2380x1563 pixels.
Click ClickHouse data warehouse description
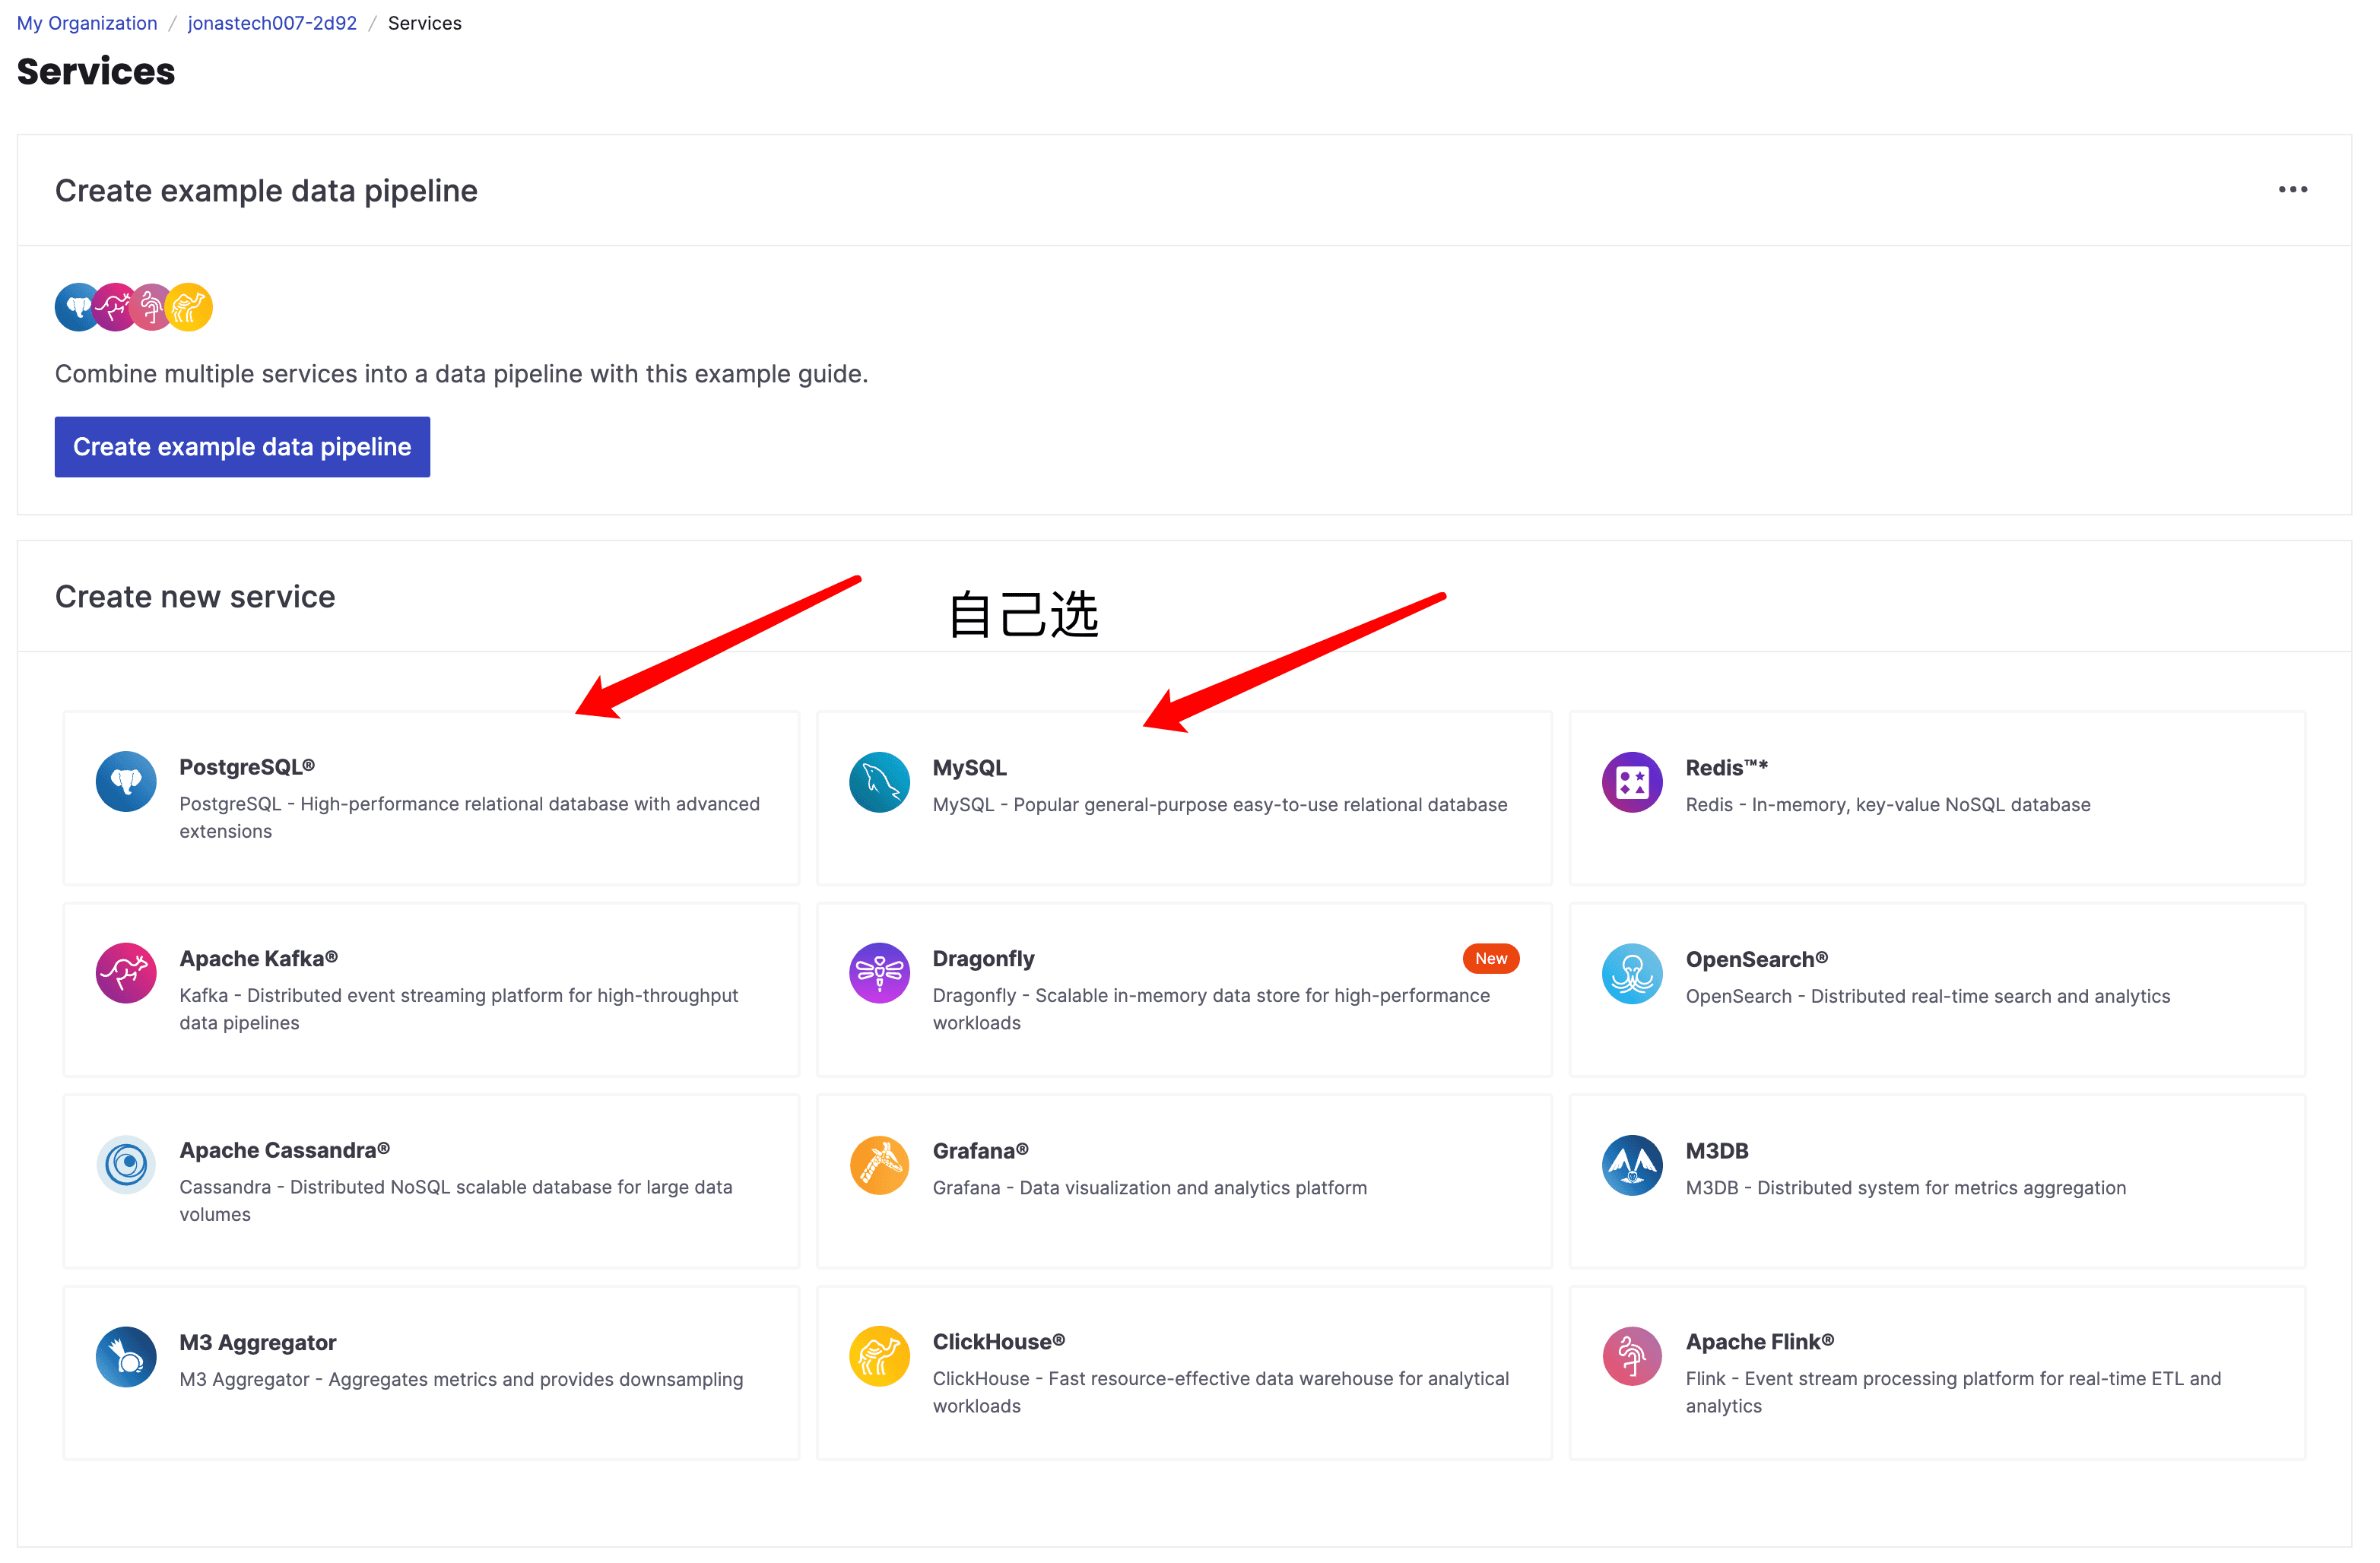click(1220, 1392)
